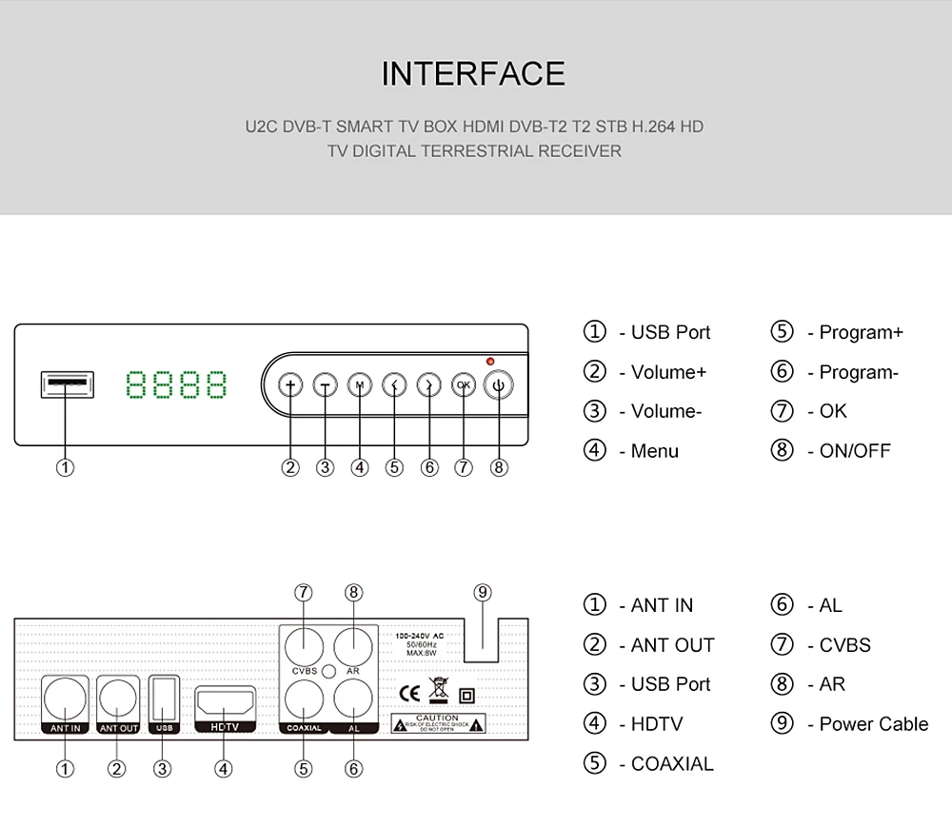
Task: Click the AL audio jack on rear panel
Action: coord(353,699)
